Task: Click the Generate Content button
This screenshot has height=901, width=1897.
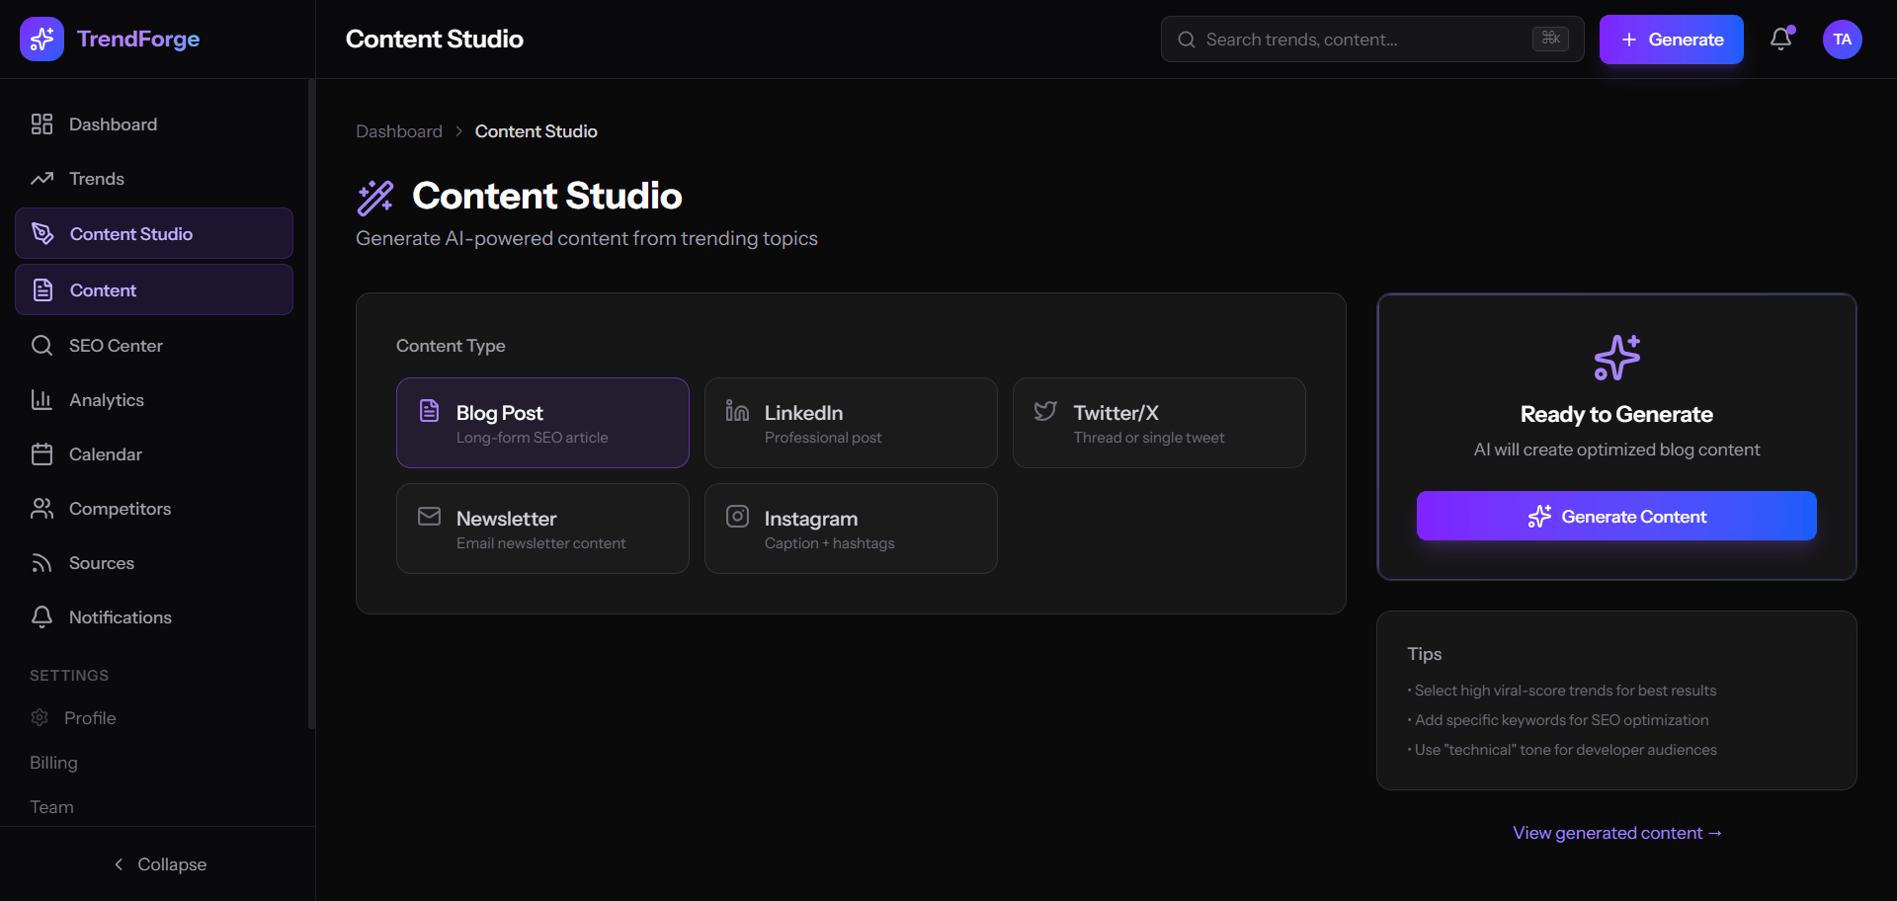Action: (1616, 516)
